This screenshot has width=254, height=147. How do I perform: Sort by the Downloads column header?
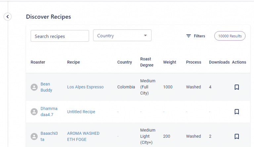(219, 62)
